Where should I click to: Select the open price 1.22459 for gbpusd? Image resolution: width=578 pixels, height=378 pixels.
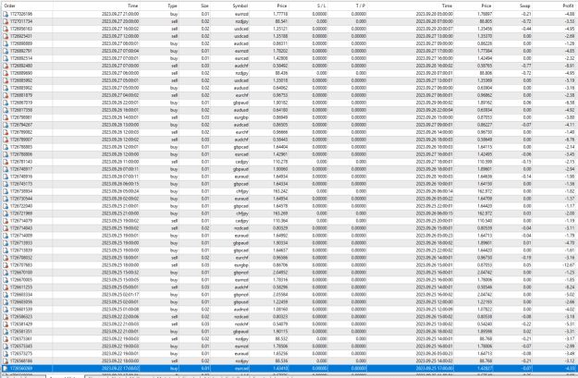point(280,301)
